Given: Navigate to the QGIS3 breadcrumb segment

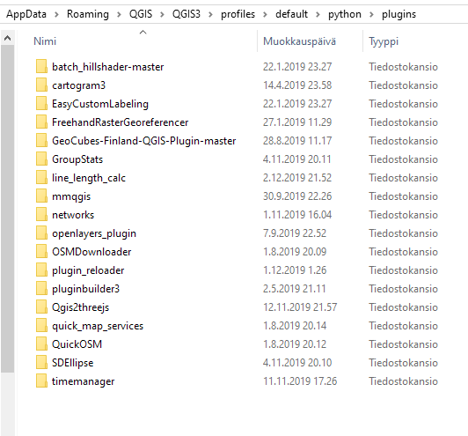Looking at the screenshot, I should point(186,14).
